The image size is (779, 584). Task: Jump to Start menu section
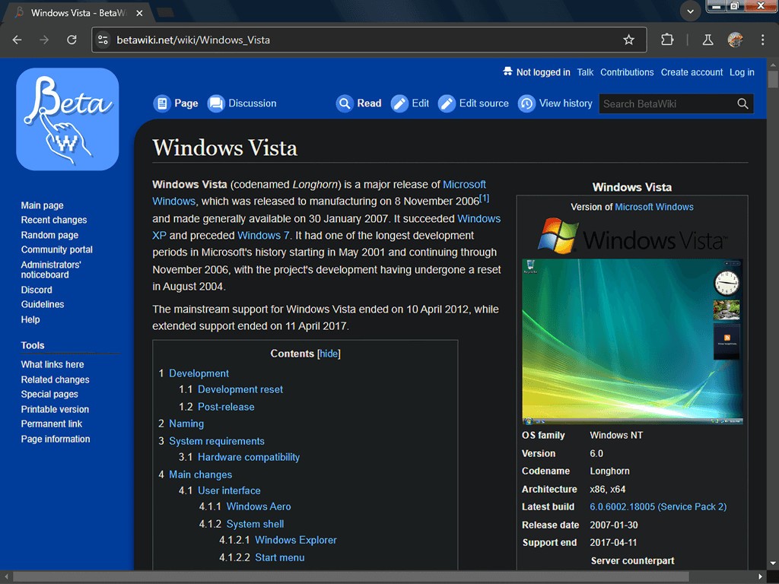[280, 557]
